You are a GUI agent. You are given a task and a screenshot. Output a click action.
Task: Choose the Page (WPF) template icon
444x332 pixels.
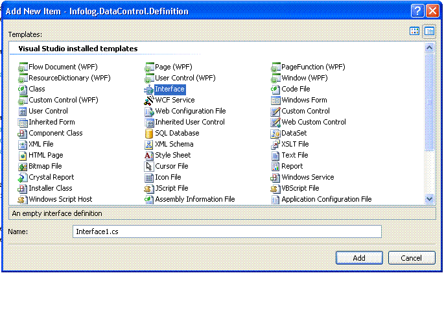[149, 67]
